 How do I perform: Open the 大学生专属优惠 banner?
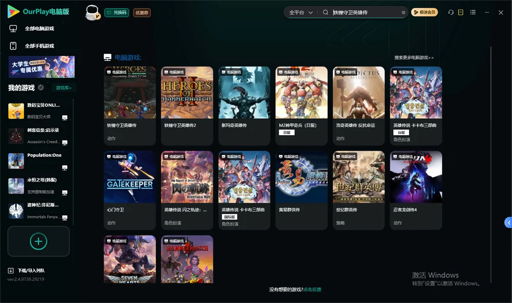pos(41,67)
